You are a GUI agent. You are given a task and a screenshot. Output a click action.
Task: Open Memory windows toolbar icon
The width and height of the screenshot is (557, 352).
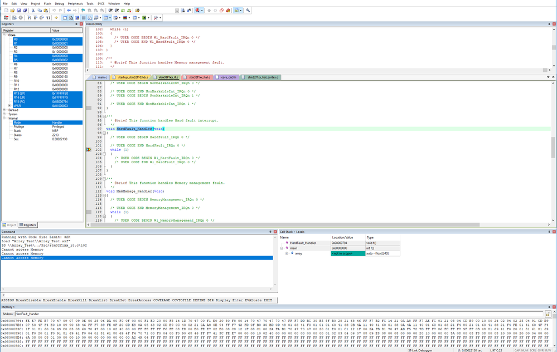pos(106,18)
